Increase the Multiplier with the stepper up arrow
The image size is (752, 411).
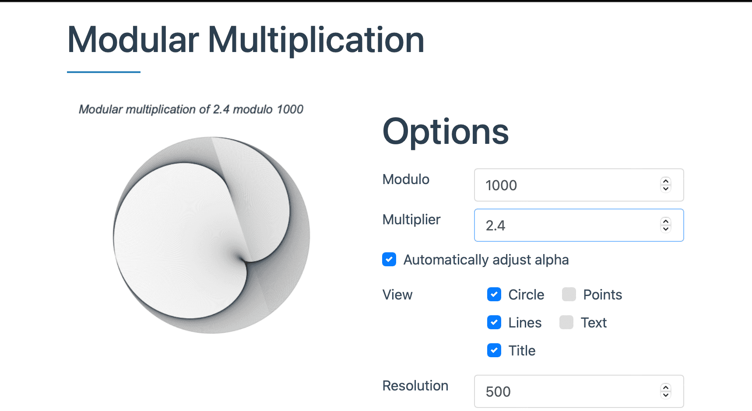coord(665,222)
